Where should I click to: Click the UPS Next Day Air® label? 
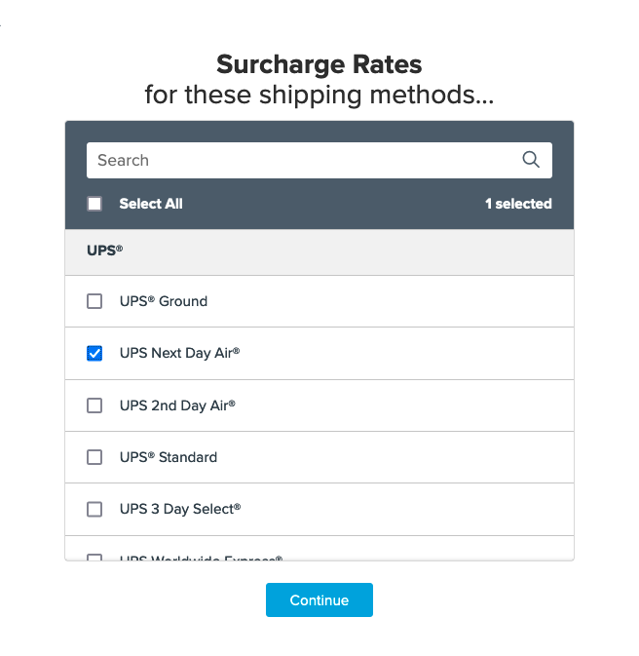click(179, 353)
